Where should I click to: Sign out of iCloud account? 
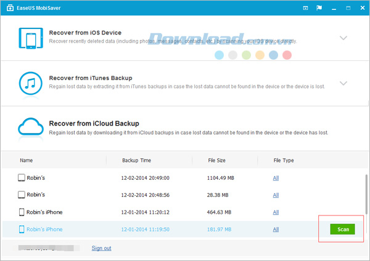[x=102, y=248]
